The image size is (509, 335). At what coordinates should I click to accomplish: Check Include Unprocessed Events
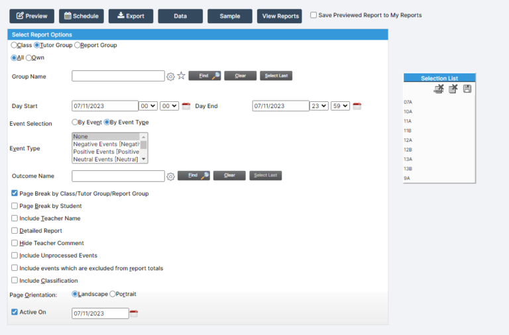(15, 256)
